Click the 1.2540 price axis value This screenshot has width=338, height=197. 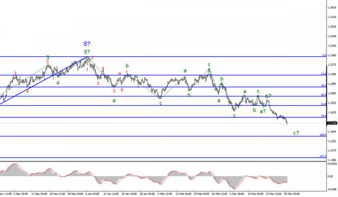point(332,36)
